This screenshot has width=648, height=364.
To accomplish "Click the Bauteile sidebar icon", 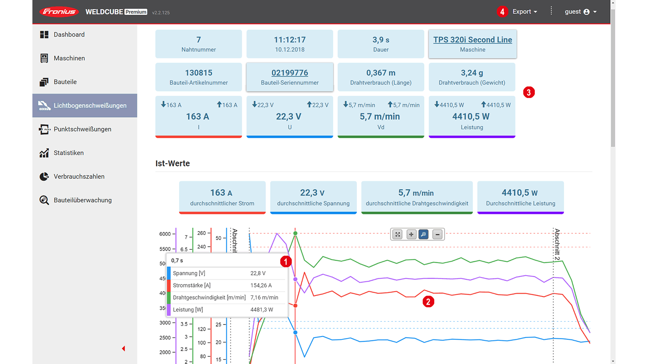I will click(x=44, y=82).
